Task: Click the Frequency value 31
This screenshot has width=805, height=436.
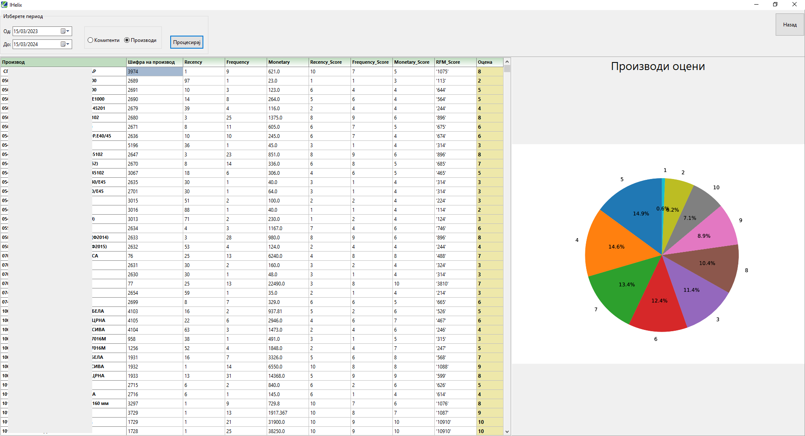Action: 246,376
